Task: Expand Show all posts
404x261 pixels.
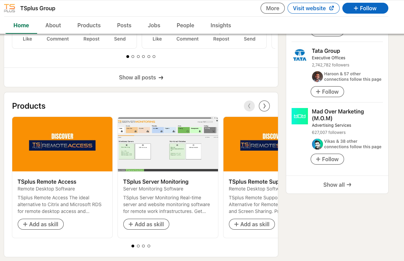Action: click(141, 77)
